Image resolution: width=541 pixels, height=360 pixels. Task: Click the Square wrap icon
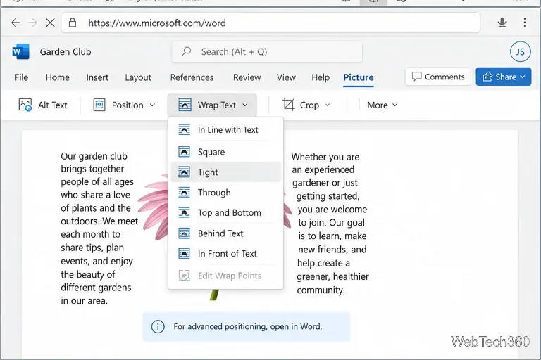tap(185, 152)
